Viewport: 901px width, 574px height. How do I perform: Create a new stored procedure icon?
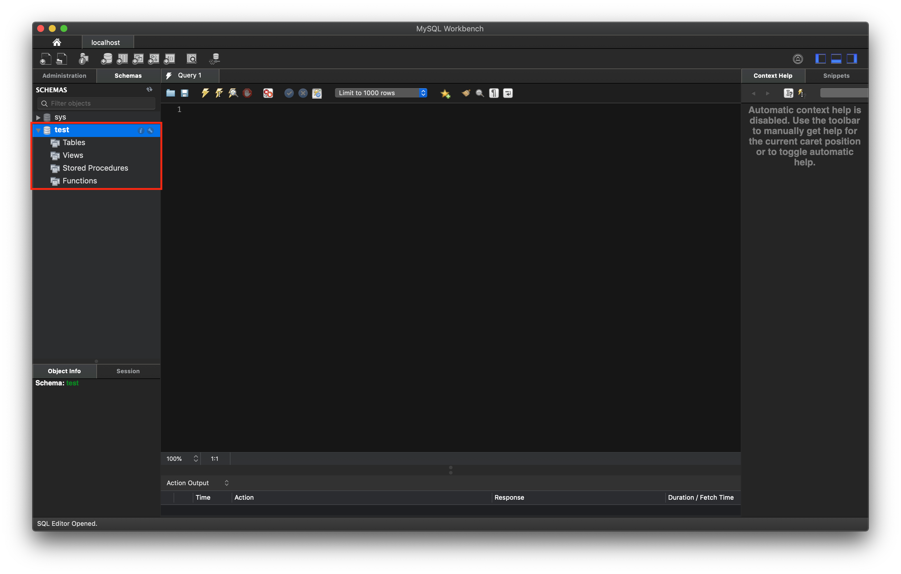click(154, 59)
